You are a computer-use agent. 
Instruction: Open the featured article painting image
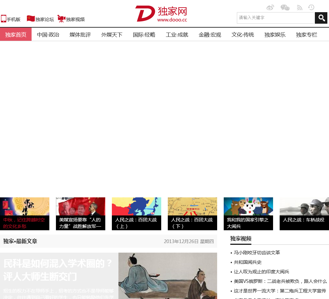pyautogui.click(x=168, y=276)
